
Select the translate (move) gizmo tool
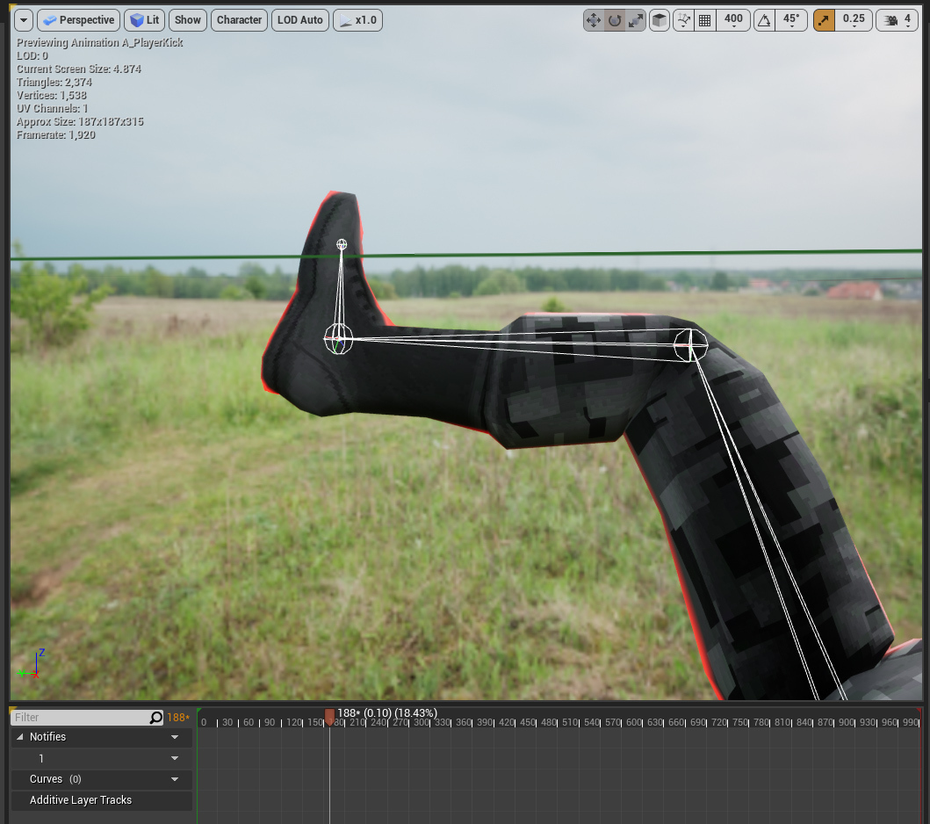click(x=594, y=20)
